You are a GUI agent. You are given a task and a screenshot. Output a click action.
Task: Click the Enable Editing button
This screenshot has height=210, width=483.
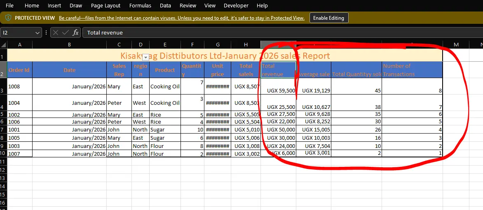click(329, 18)
